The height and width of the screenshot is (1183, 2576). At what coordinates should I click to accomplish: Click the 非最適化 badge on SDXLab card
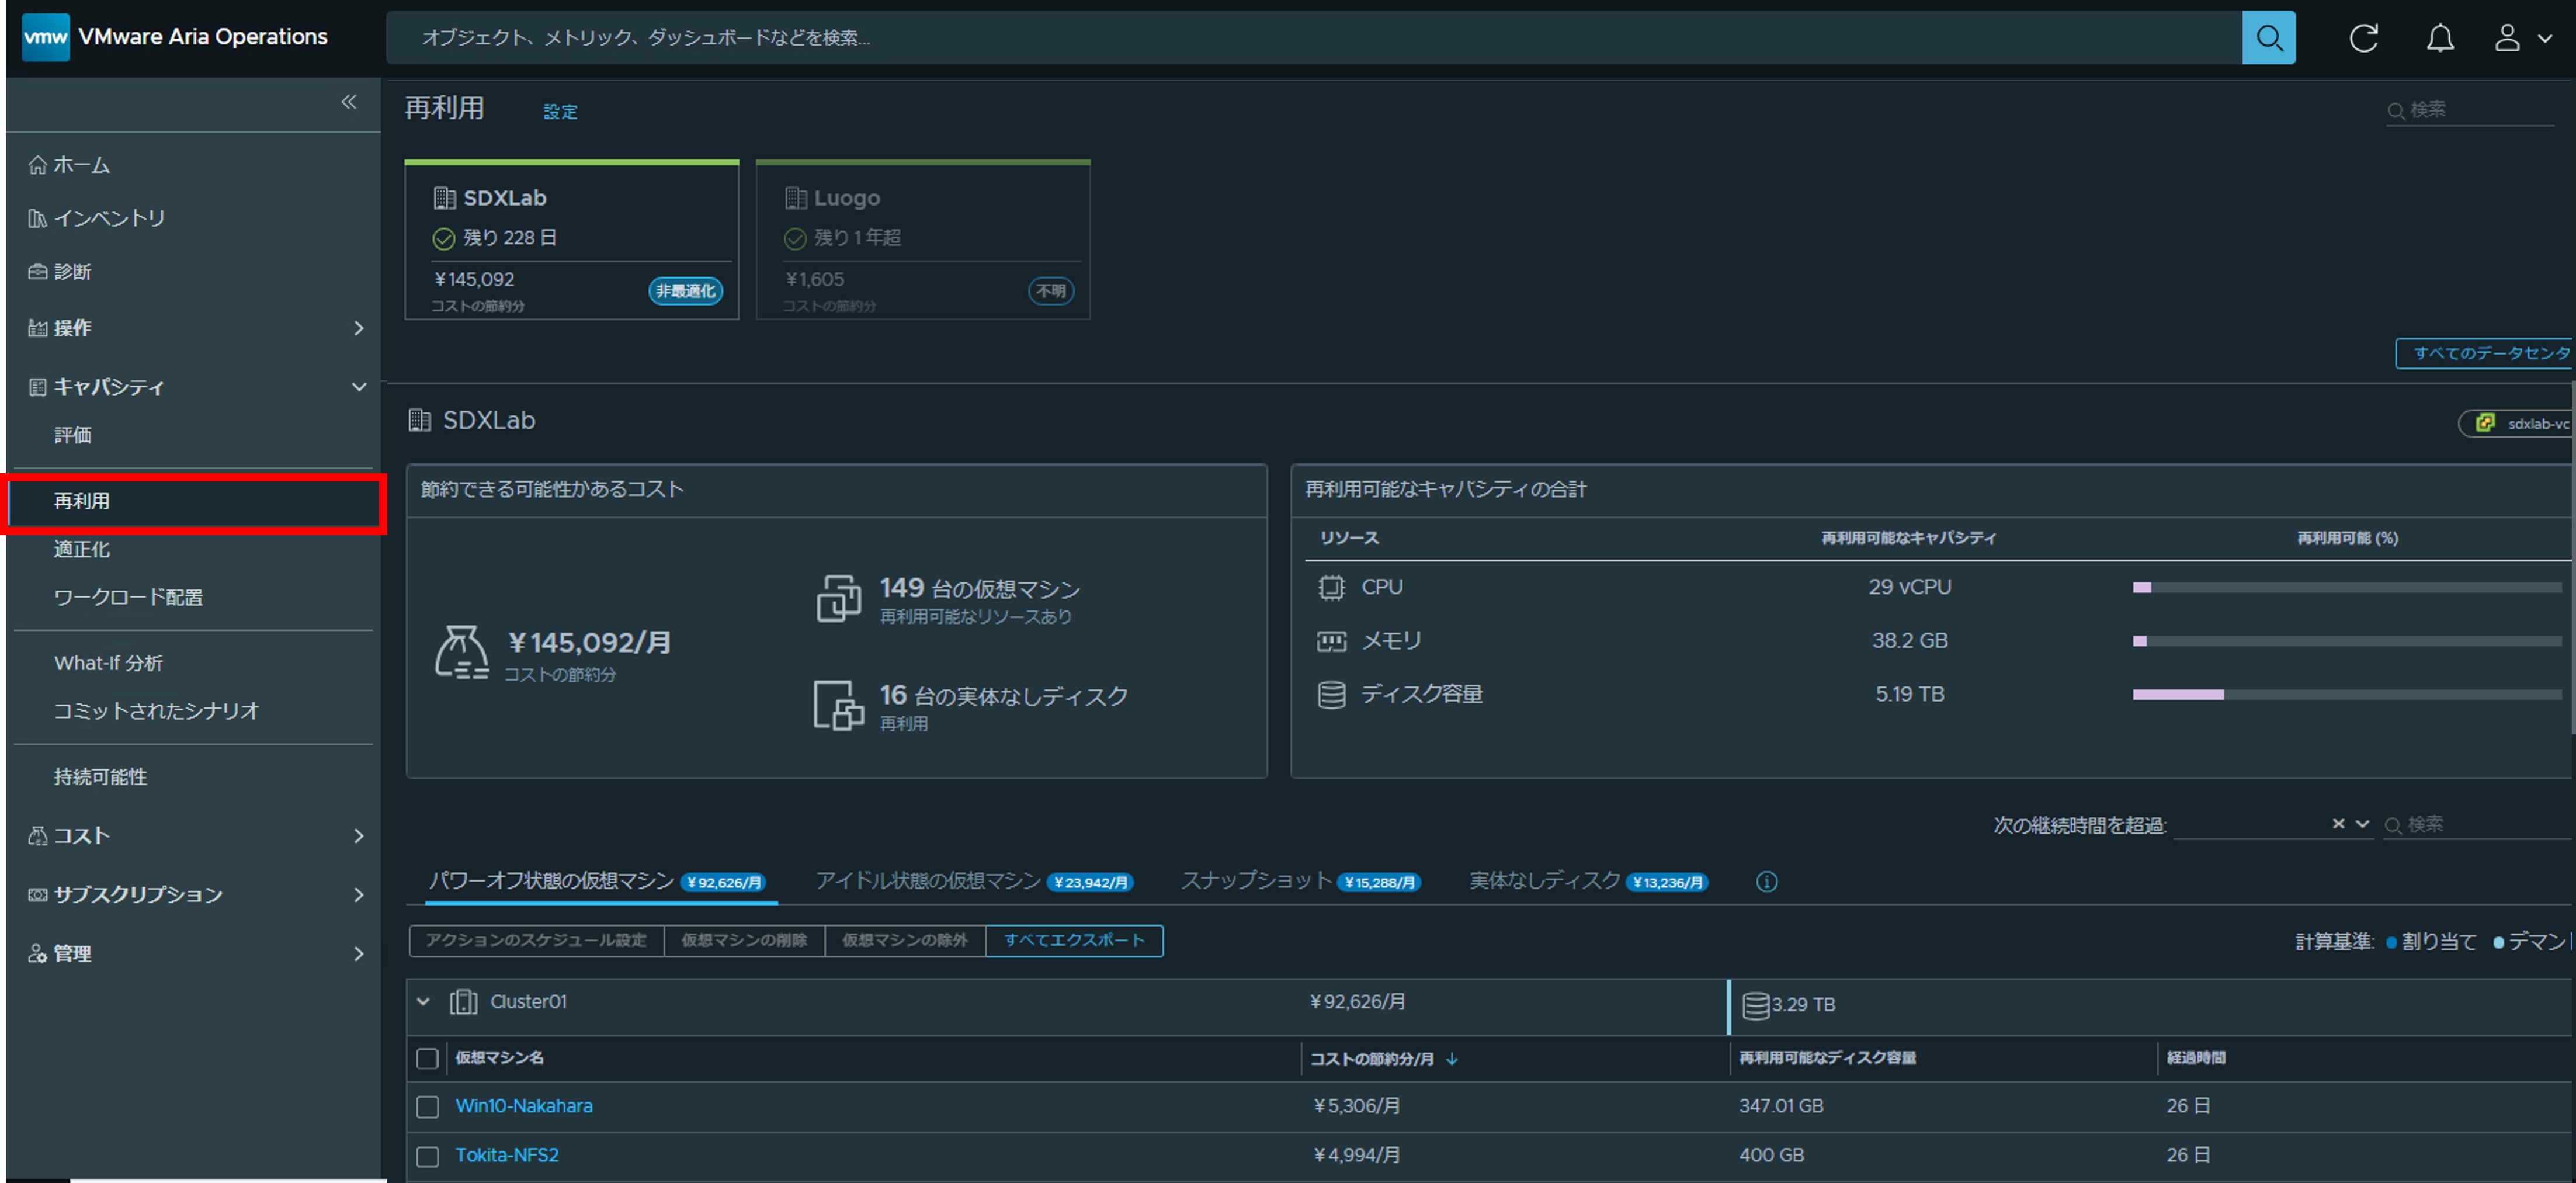pos(685,291)
